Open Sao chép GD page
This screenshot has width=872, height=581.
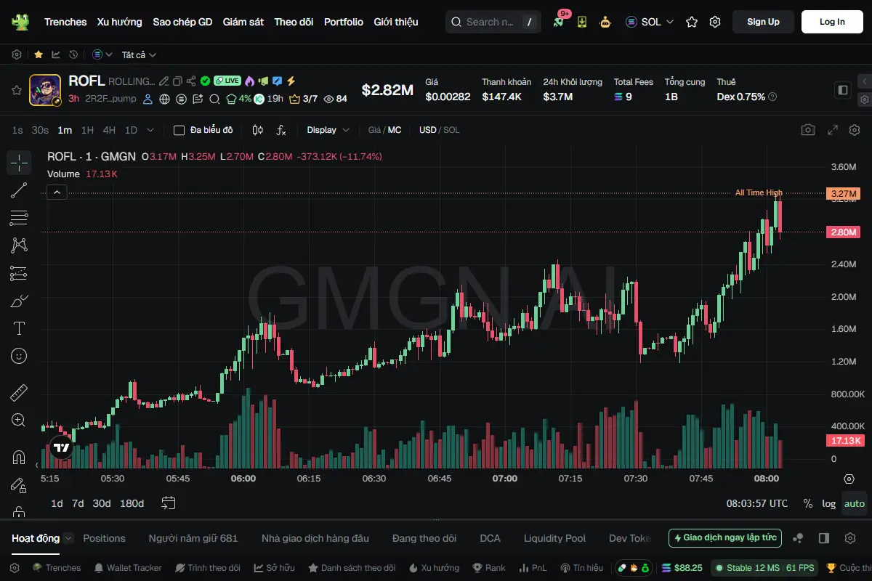click(182, 22)
